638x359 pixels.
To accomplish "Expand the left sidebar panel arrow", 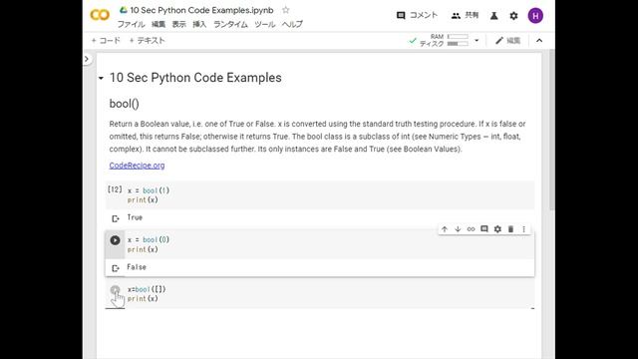I will [87, 59].
